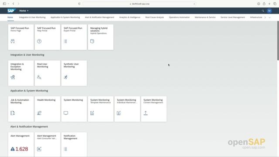This screenshot has width=279, height=157.
Task: Click the privacy shield icon beside address bar
Action: coord(79,4)
